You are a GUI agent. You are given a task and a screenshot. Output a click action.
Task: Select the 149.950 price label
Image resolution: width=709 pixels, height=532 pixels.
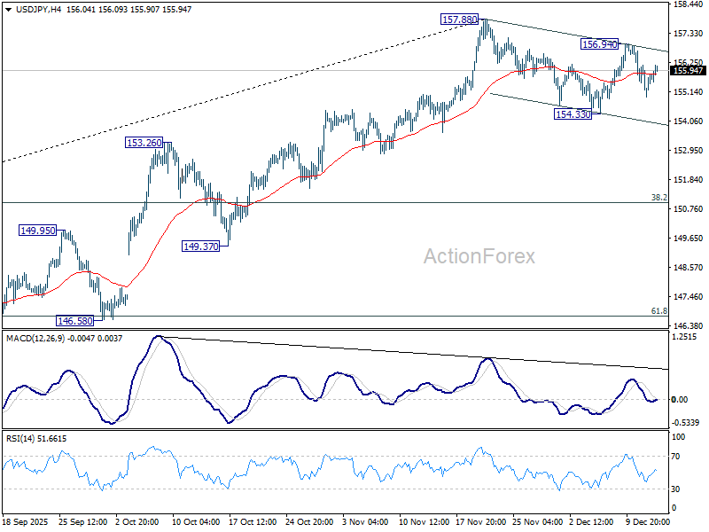(38, 231)
